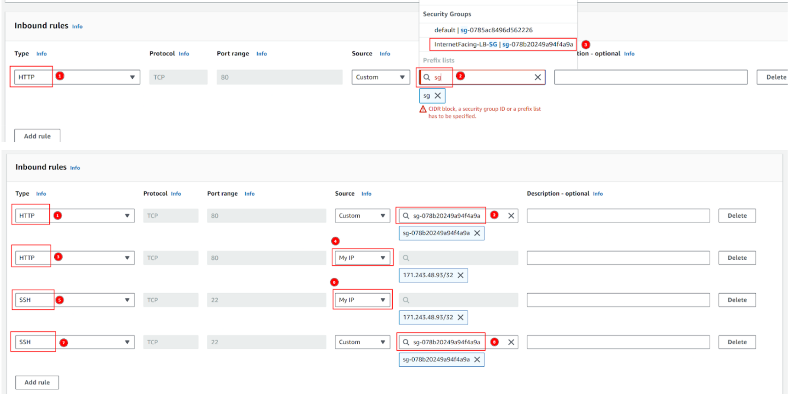Focus source search field containing 'sg' text

click(483, 77)
